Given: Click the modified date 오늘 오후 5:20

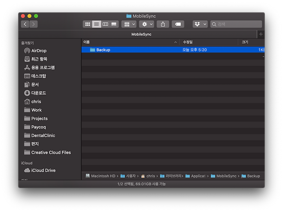Looking at the screenshot, I should 195,50.
